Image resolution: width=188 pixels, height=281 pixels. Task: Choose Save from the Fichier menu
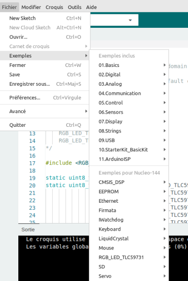[x=45, y=74]
